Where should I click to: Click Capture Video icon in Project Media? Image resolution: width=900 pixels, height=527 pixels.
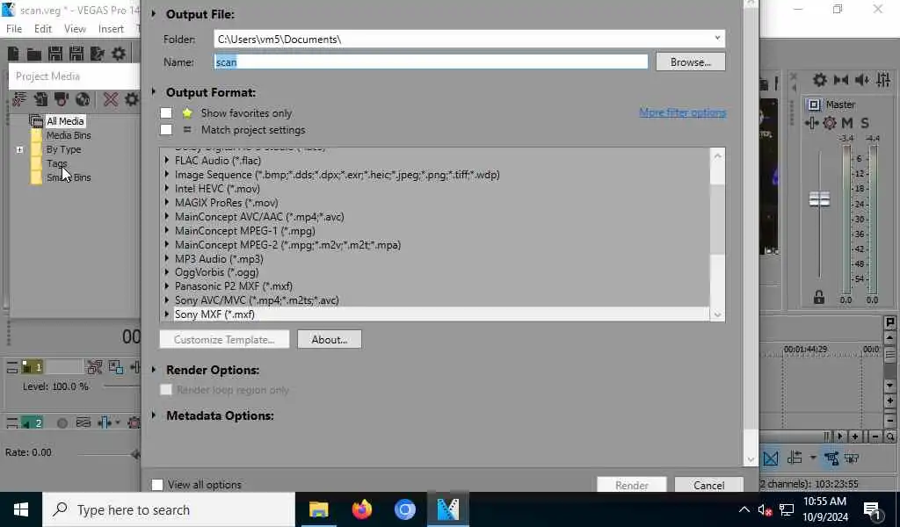pos(62,99)
